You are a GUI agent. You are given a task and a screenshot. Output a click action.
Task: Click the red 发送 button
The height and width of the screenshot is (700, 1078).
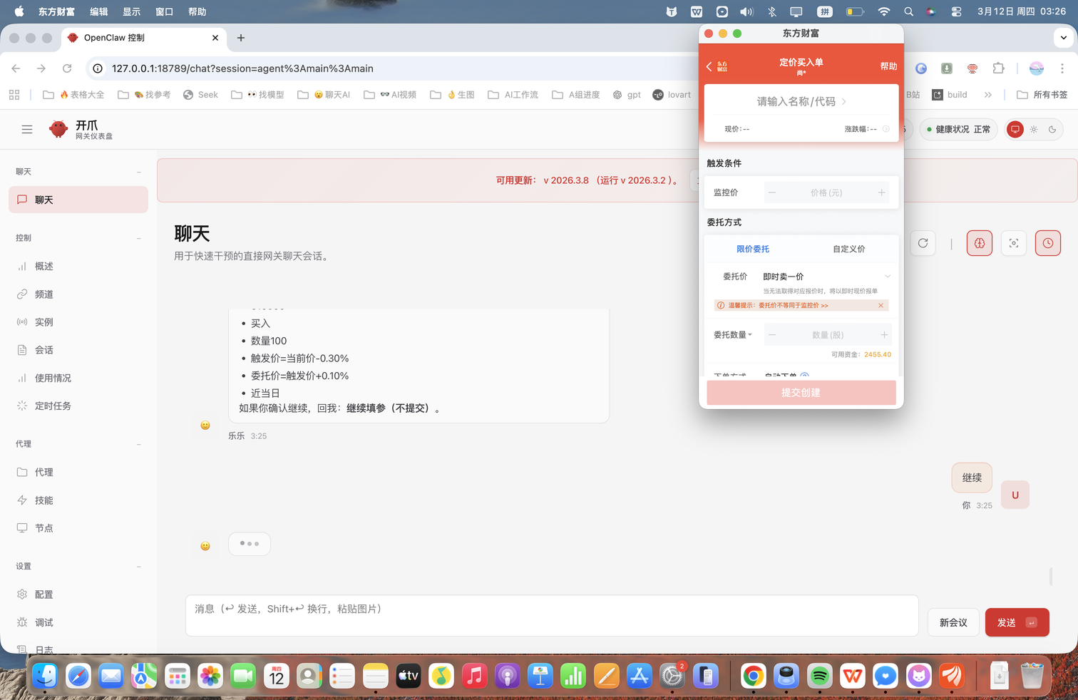coord(1016,622)
